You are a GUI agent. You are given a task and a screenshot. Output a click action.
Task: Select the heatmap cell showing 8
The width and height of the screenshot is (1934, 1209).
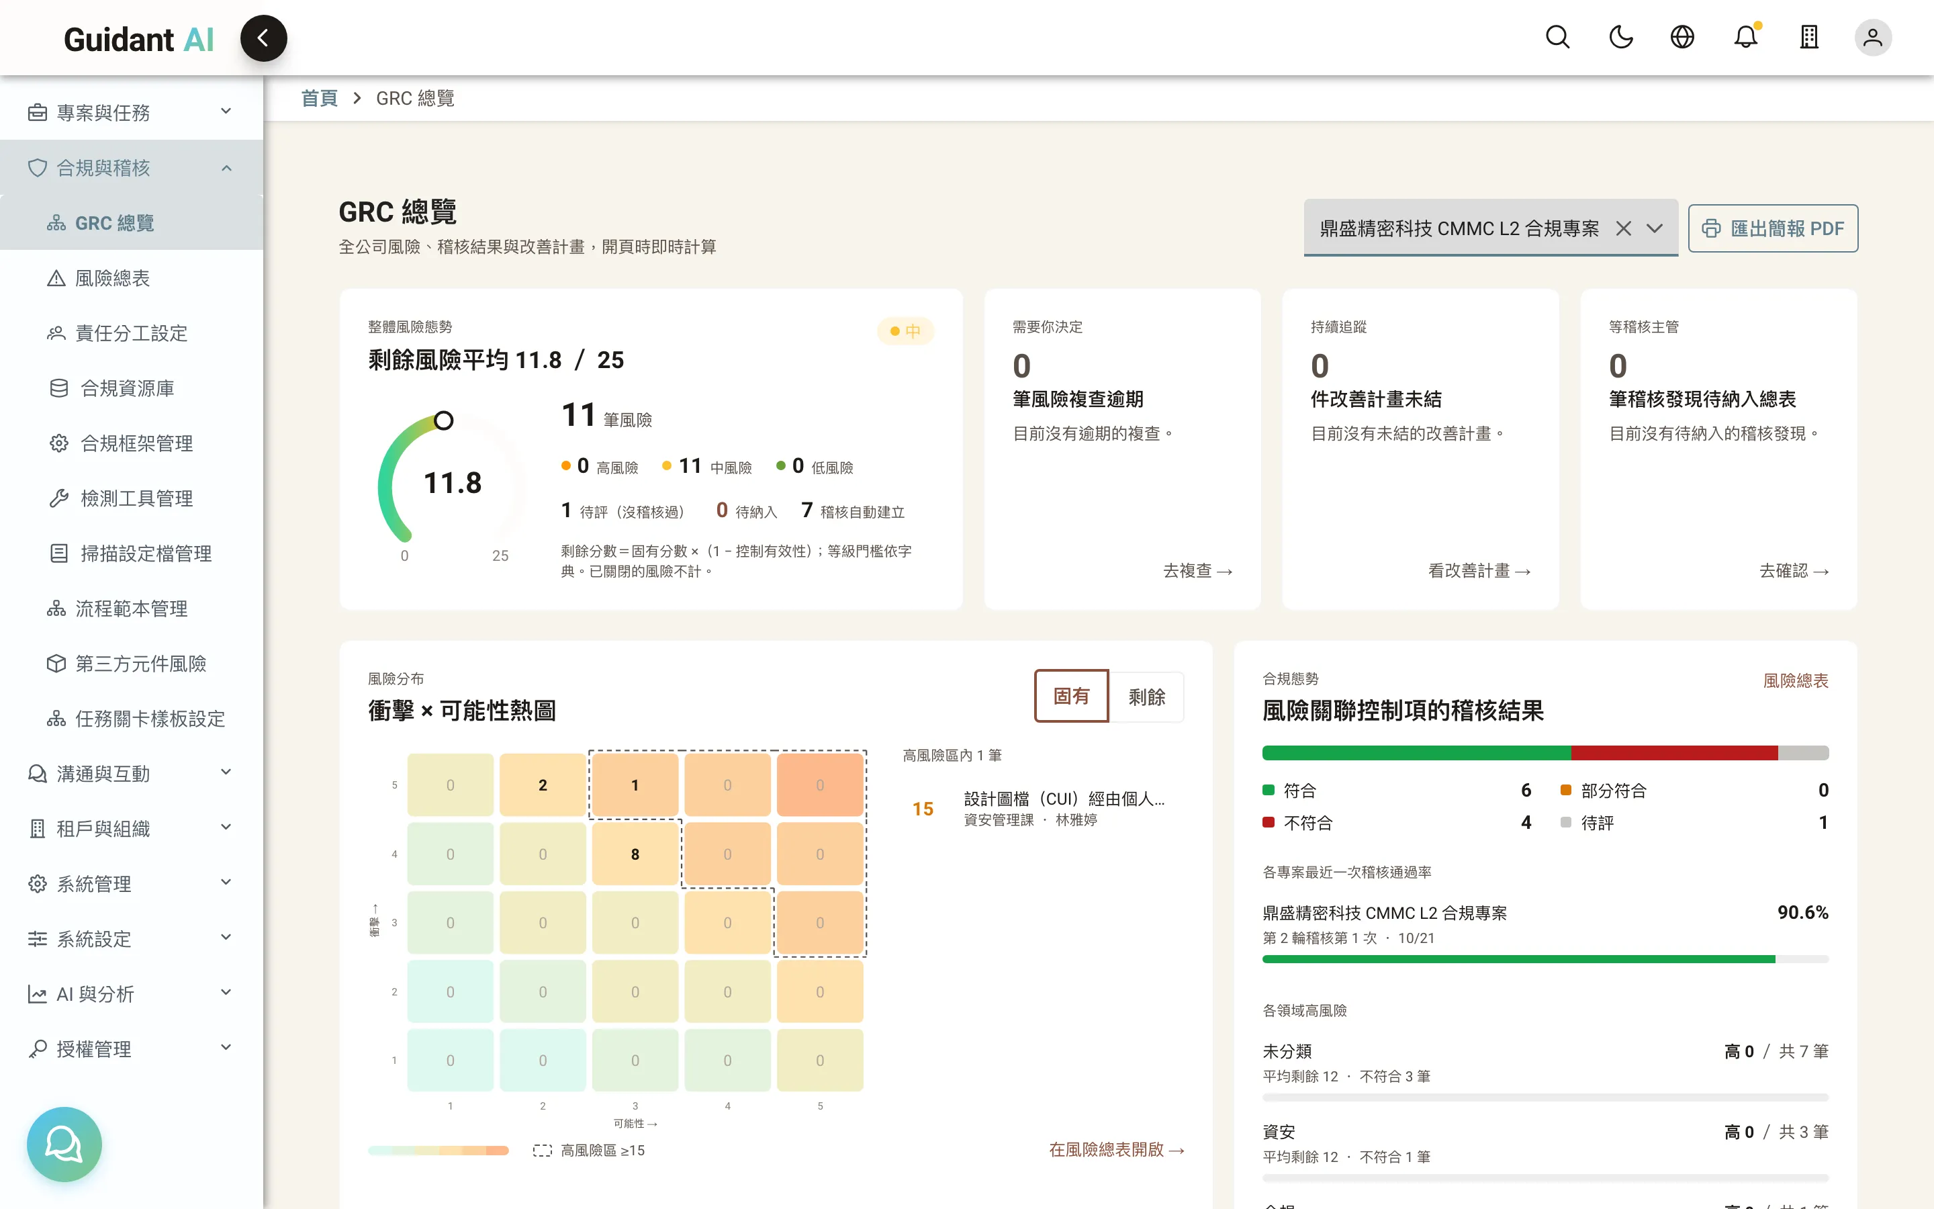635,854
